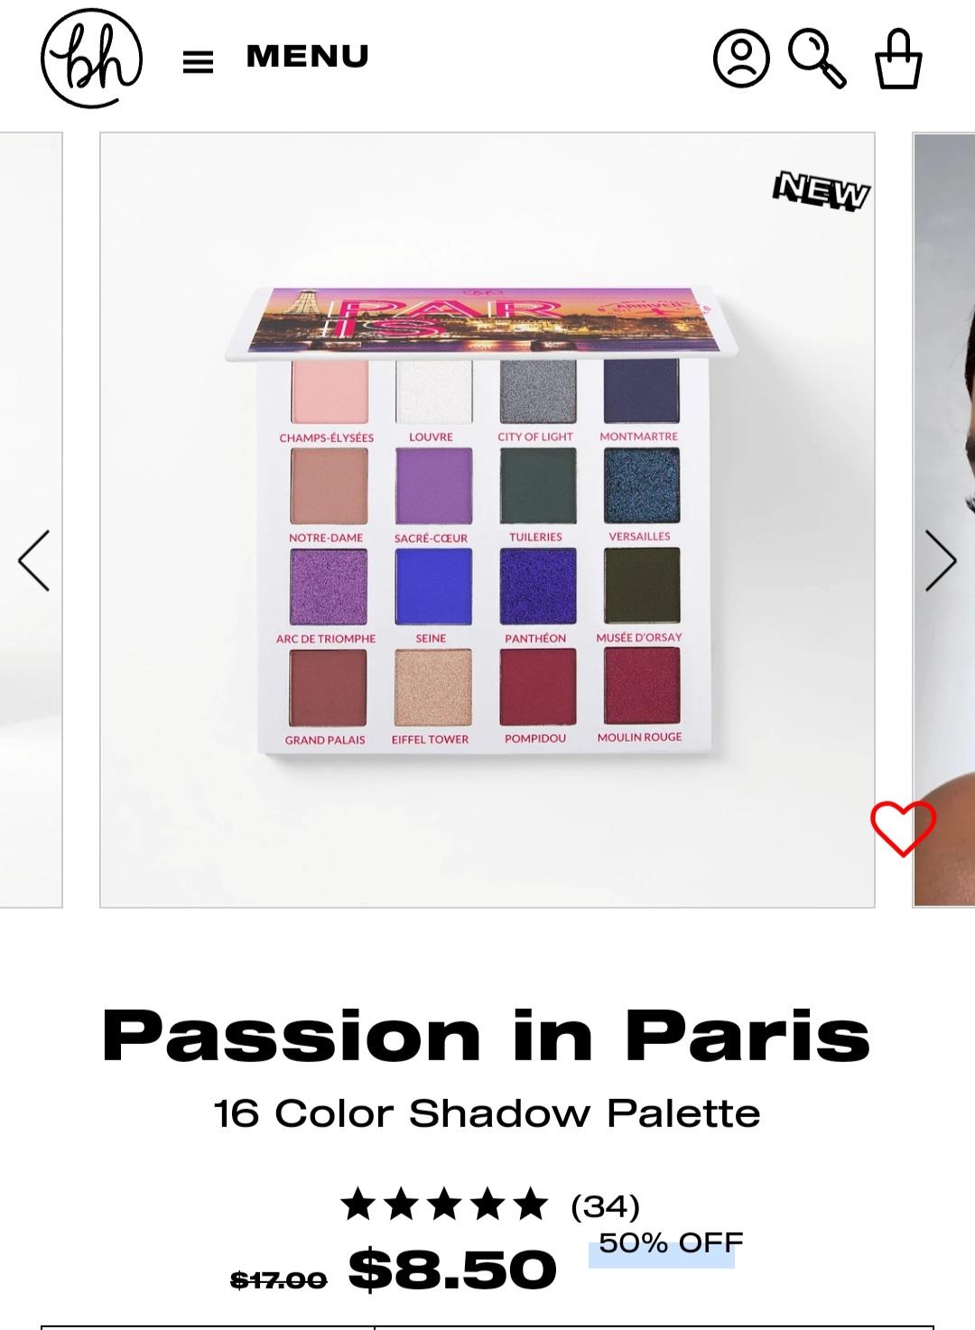
Task: Add palette to wishlist via heart icon
Action: pyautogui.click(x=903, y=827)
